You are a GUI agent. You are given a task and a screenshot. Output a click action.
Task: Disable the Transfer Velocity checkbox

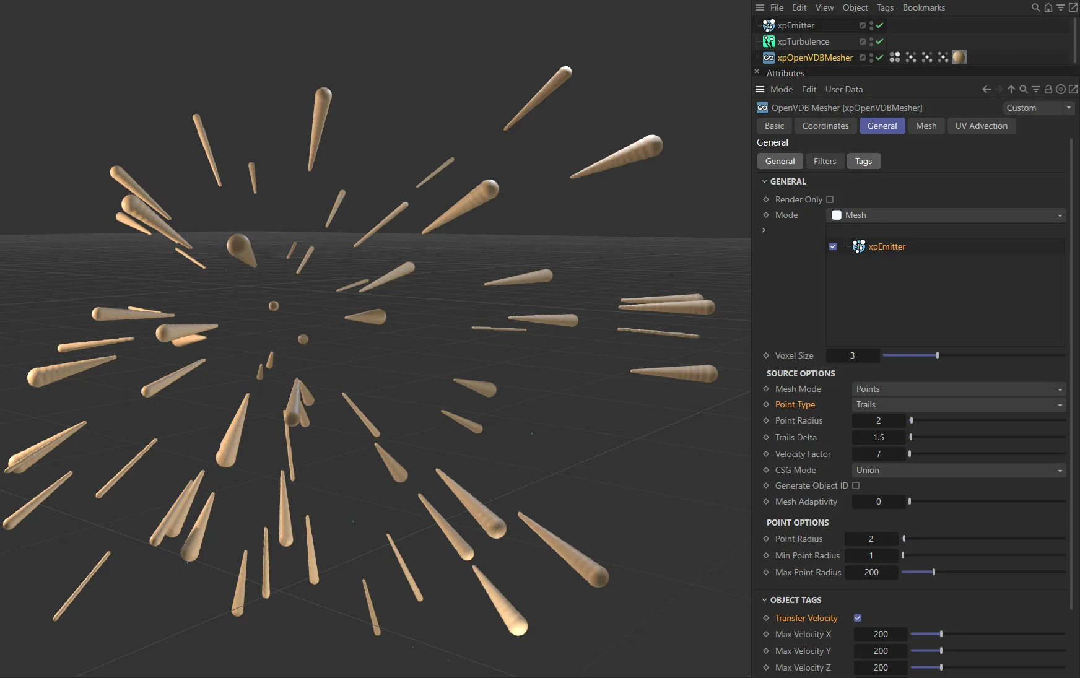point(857,617)
